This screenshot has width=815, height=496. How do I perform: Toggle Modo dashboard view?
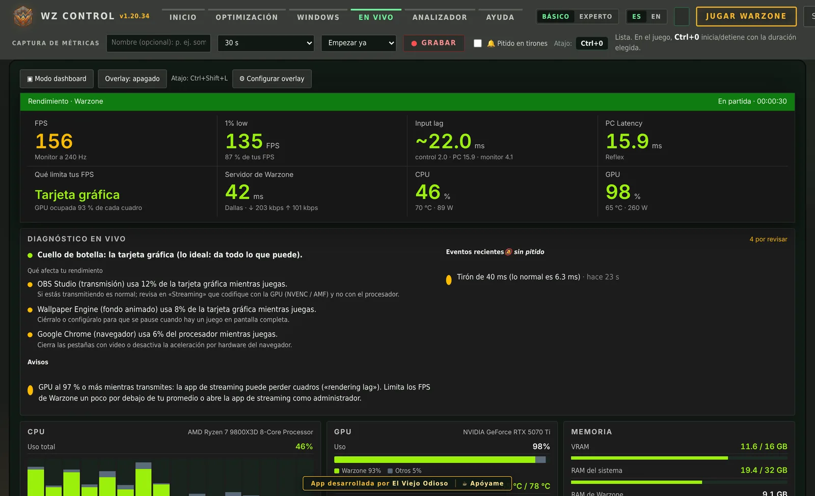click(57, 79)
